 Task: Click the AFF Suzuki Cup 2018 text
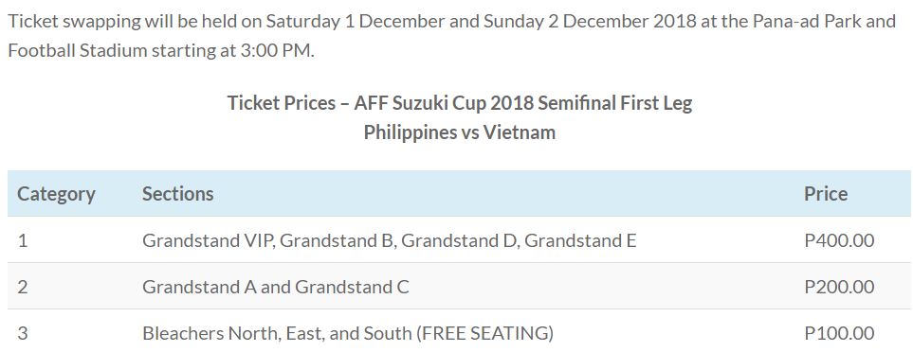(x=443, y=103)
